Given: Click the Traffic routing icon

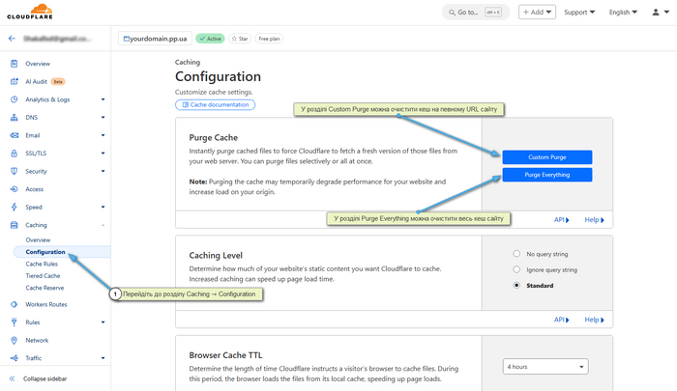Looking at the screenshot, I should point(14,358).
